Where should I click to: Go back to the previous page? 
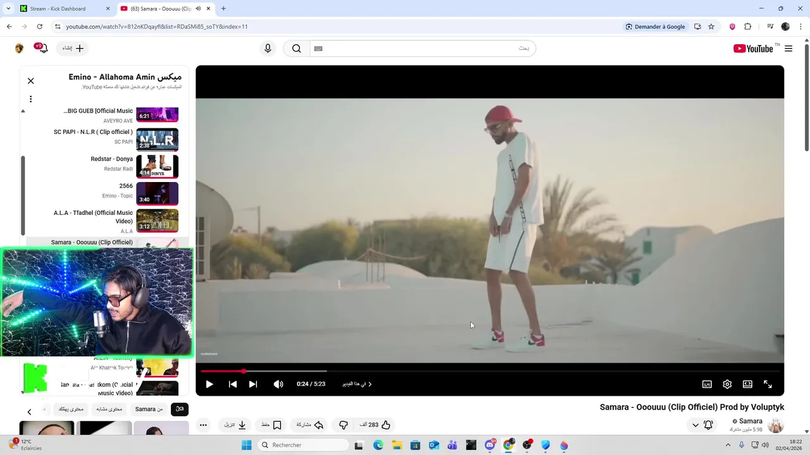(x=9, y=27)
